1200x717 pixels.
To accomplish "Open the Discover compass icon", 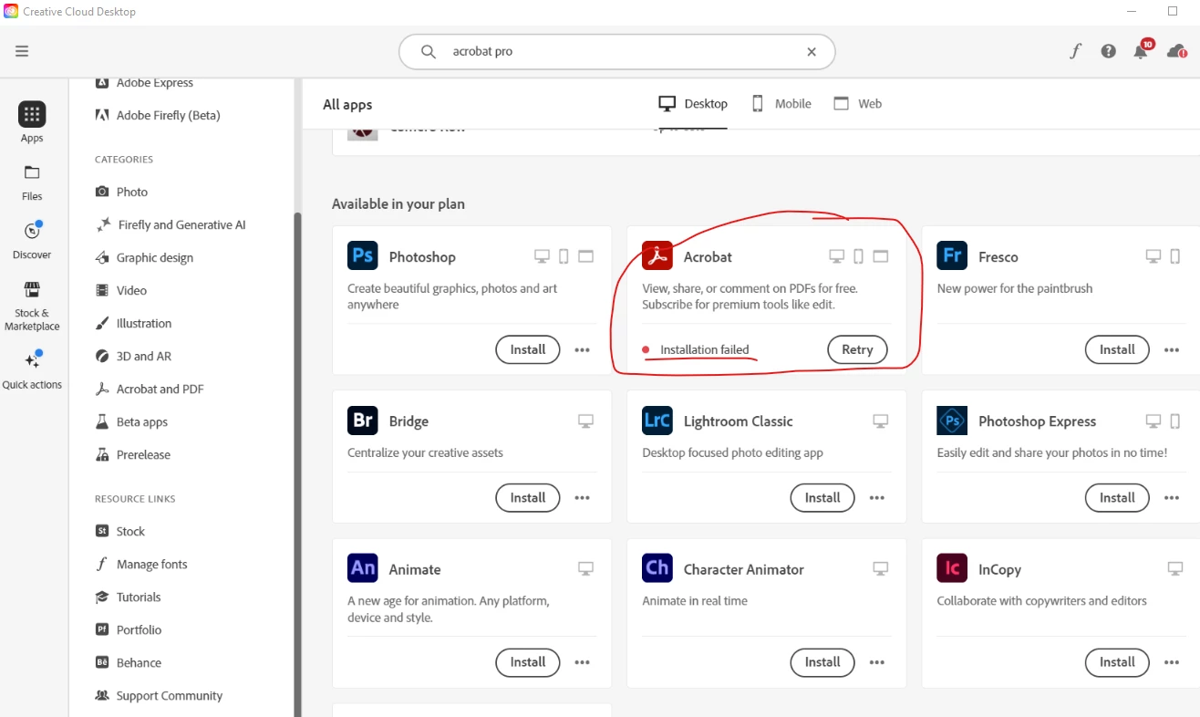I will click(x=32, y=231).
